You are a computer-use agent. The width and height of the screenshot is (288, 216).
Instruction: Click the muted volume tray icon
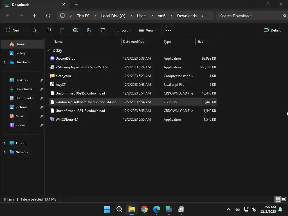coord(254,209)
